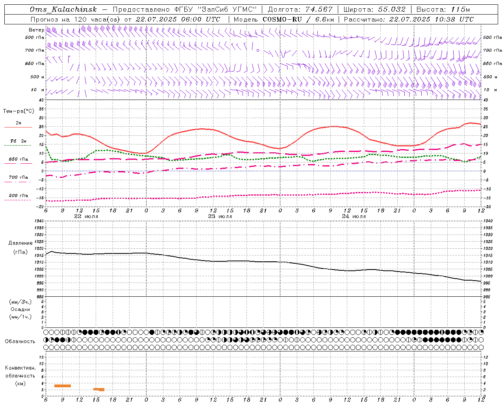The image size is (504, 403).
Task: Click the computed time Рассчитано: 22.07.2025 10:38 UTC
Action: click(x=409, y=19)
